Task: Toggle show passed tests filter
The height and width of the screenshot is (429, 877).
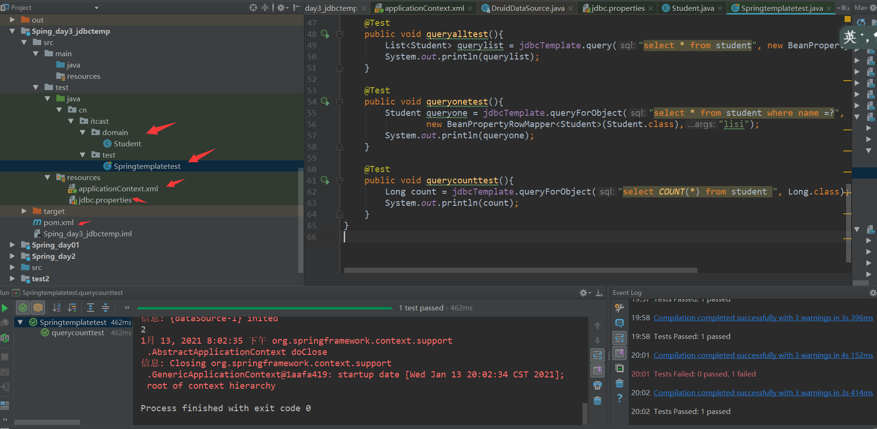Action: (23, 308)
